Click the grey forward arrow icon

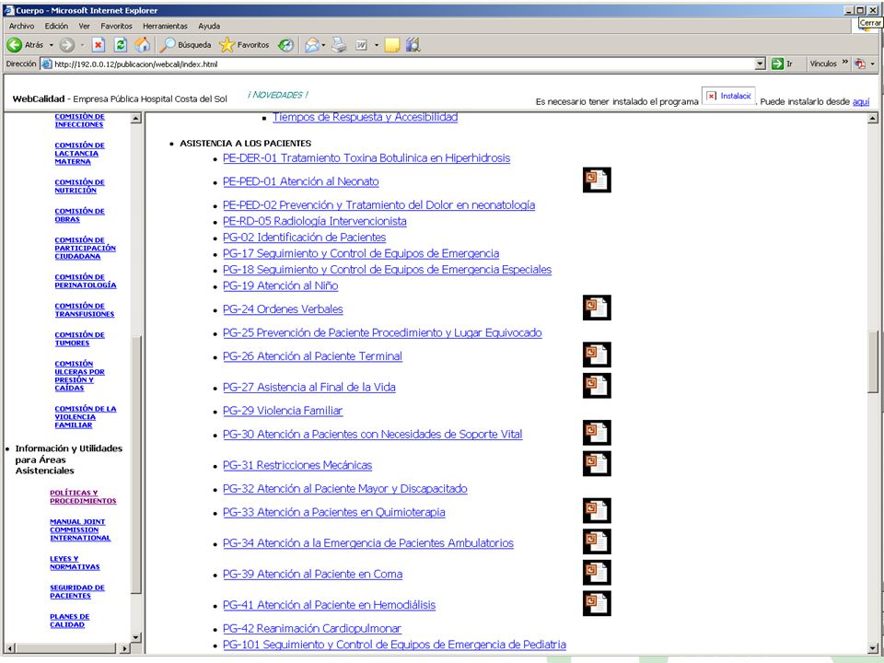pyautogui.click(x=66, y=45)
